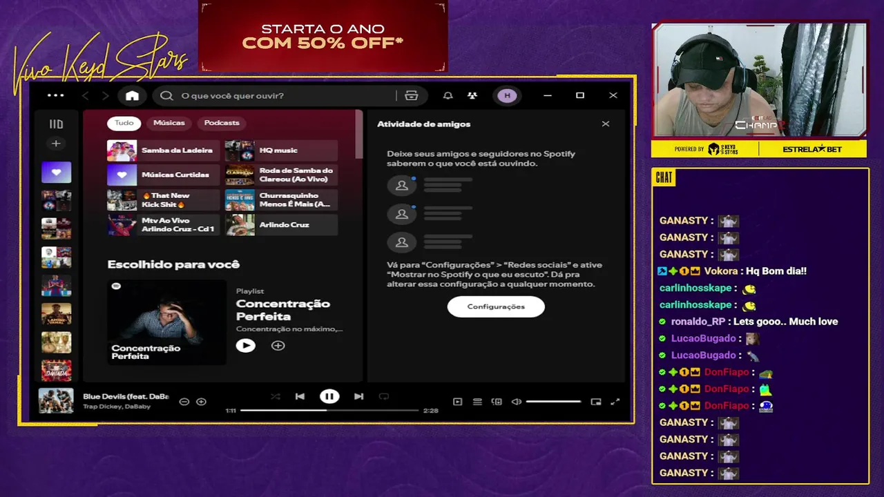Open artist Trap Dickey, DaBaby link
This screenshot has height=497, width=884.
(117, 407)
